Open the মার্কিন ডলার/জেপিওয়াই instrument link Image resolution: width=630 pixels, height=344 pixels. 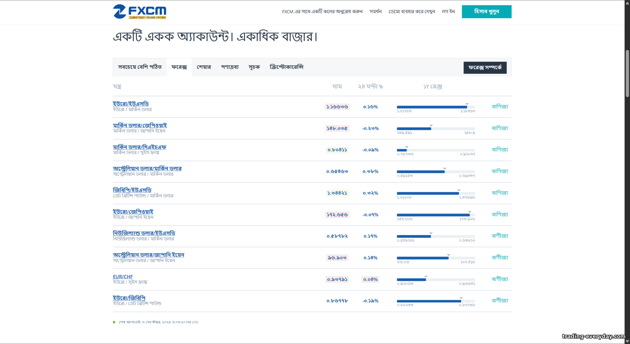pos(140,125)
